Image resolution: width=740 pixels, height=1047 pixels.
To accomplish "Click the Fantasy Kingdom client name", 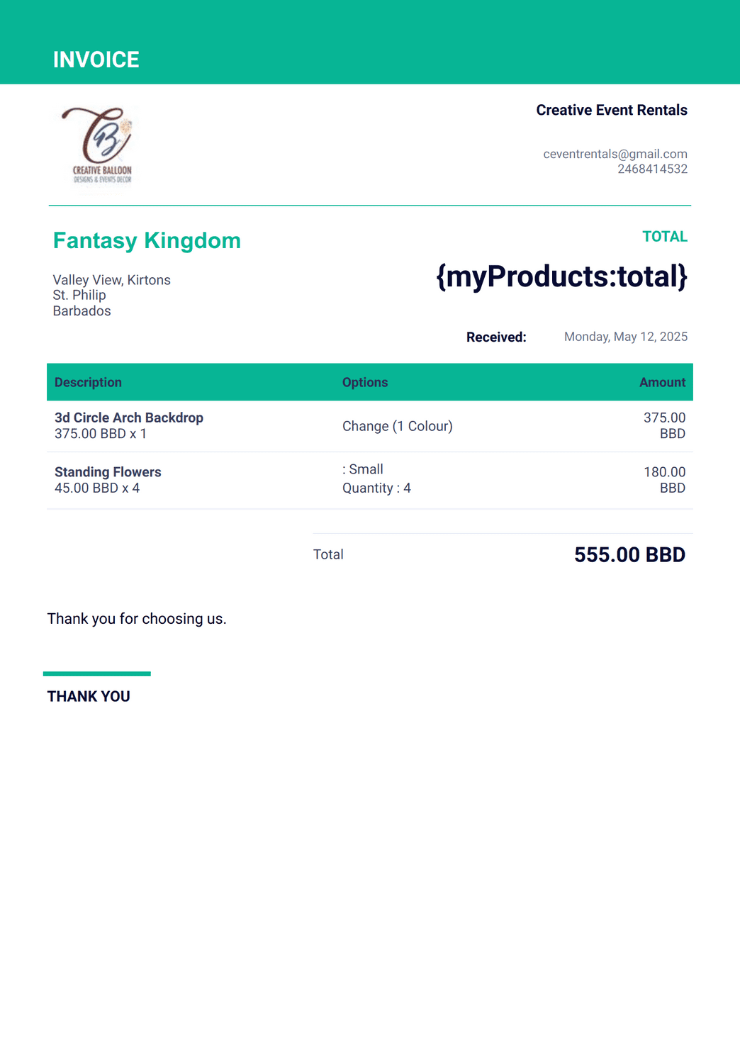I will [147, 240].
